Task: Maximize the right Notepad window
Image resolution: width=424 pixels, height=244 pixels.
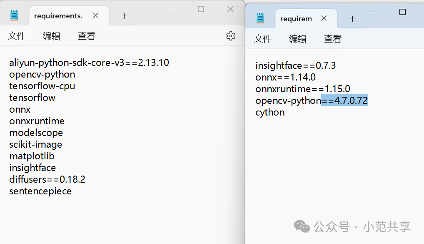Action: tap(402, 12)
